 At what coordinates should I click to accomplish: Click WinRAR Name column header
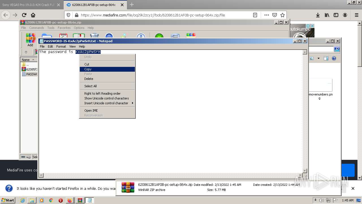(x=29, y=59)
